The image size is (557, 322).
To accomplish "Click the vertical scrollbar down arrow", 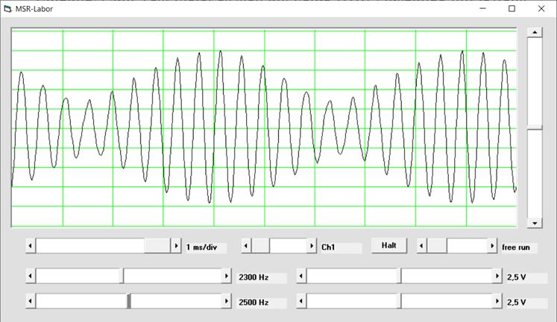I will [534, 223].
